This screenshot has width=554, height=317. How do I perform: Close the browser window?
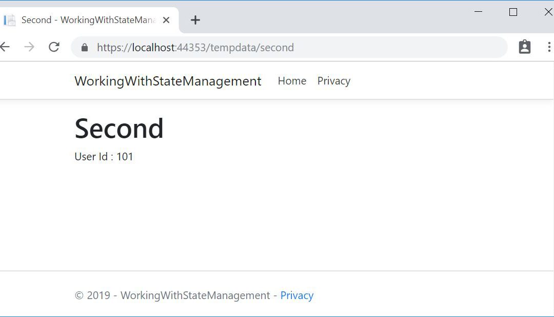click(547, 12)
